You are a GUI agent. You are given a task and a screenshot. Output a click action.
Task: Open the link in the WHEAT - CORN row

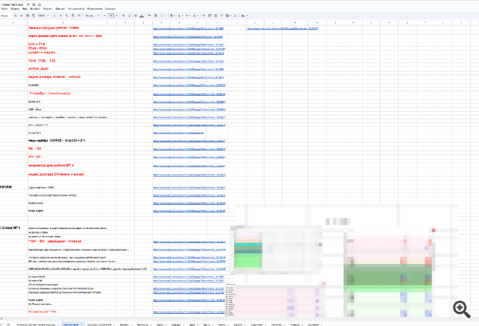point(188,28)
